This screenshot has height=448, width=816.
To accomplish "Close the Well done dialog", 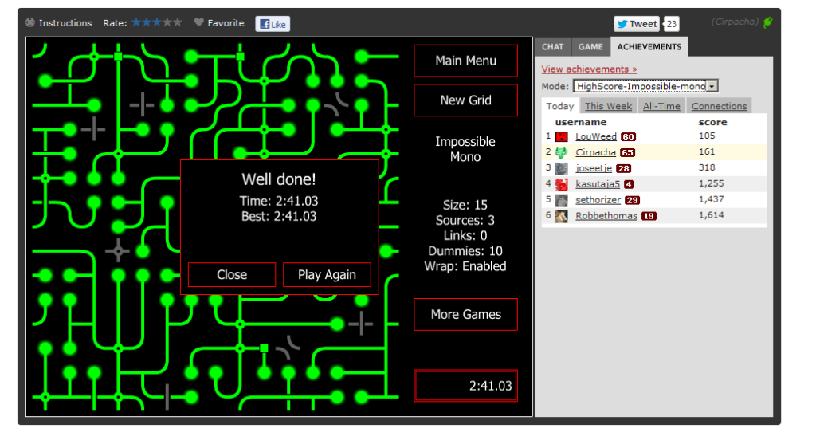I will (x=232, y=275).
